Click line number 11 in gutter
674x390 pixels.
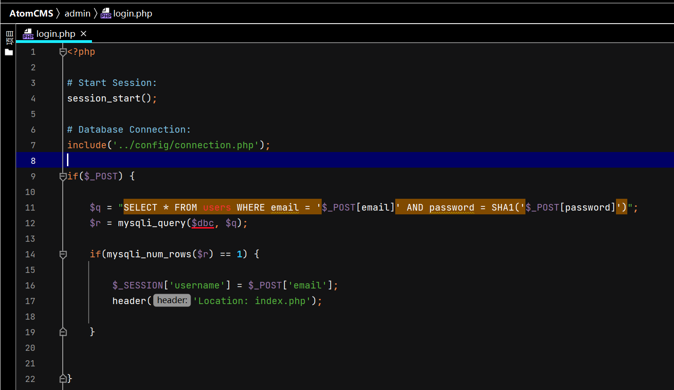tap(30, 208)
